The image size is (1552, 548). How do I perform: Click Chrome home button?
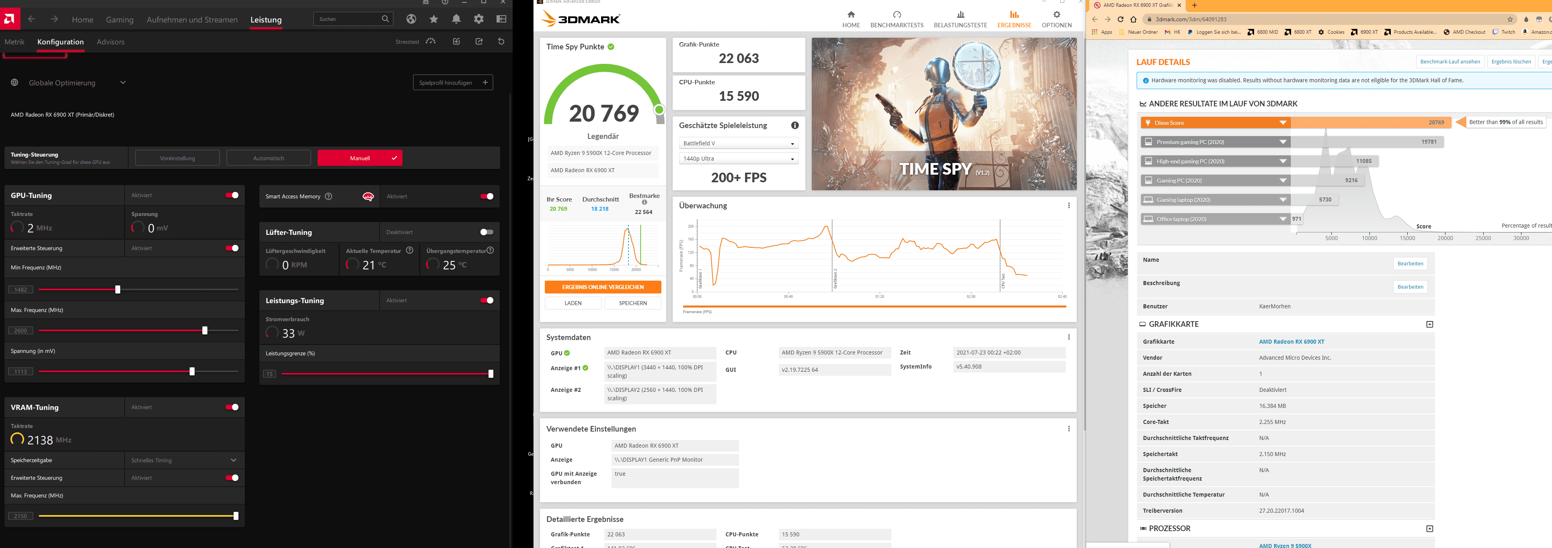point(1133,19)
